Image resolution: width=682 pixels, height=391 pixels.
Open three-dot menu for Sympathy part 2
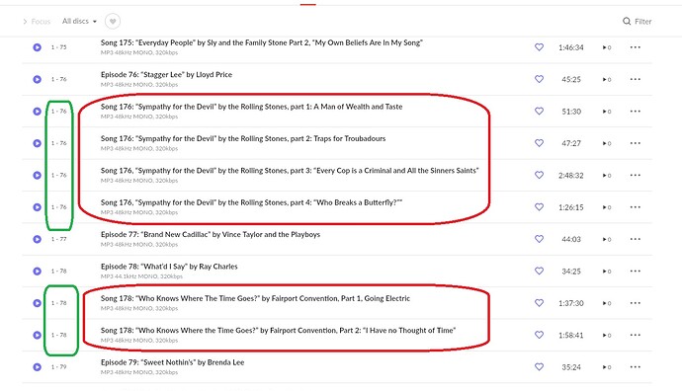tap(635, 143)
